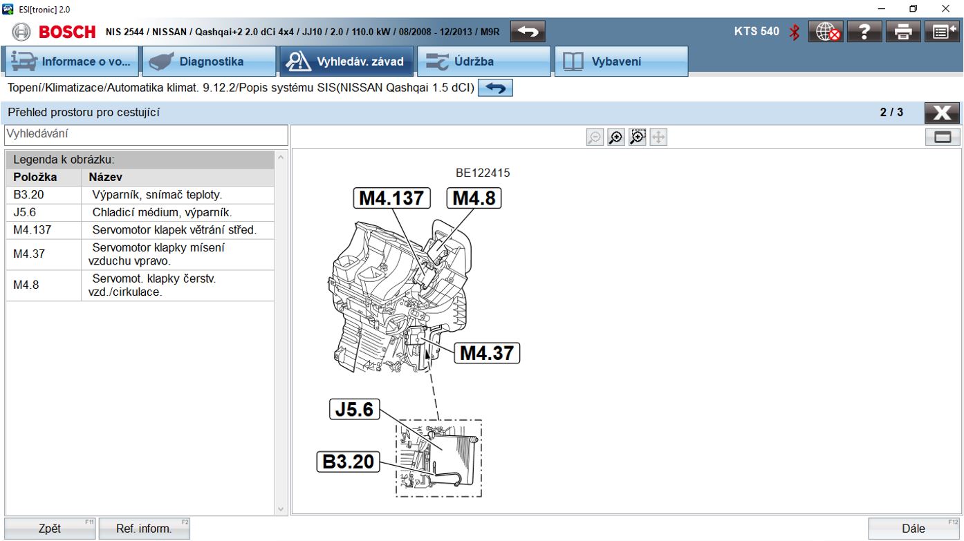This screenshot has height=541, width=964.
Task: Click the vehicle selection back arrow in header
Action: [x=528, y=31]
